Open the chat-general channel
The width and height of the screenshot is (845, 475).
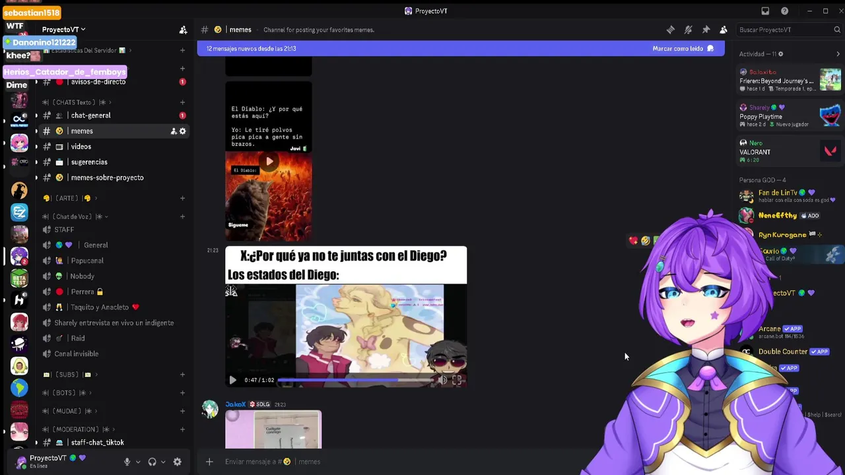(114, 115)
